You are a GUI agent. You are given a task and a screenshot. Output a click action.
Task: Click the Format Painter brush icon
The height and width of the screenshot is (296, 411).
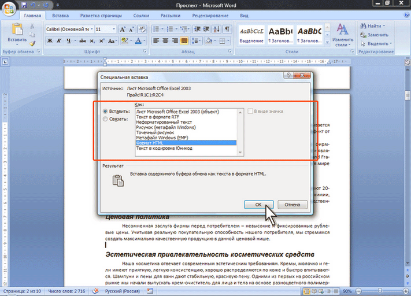click(x=32, y=43)
